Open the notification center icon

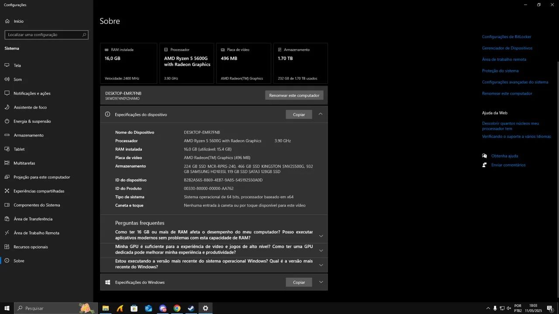coord(550,308)
